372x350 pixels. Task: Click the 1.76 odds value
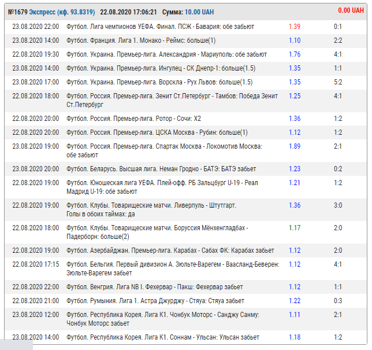295,54
